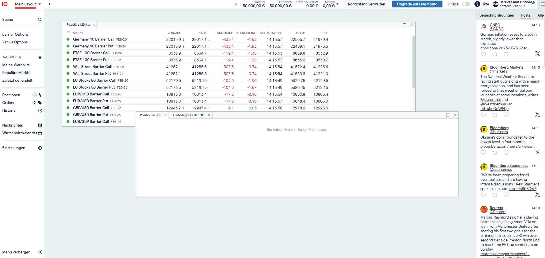Select the Hinterlegte Order tab
This screenshot has width=545, height=258.
pos(186,115)
